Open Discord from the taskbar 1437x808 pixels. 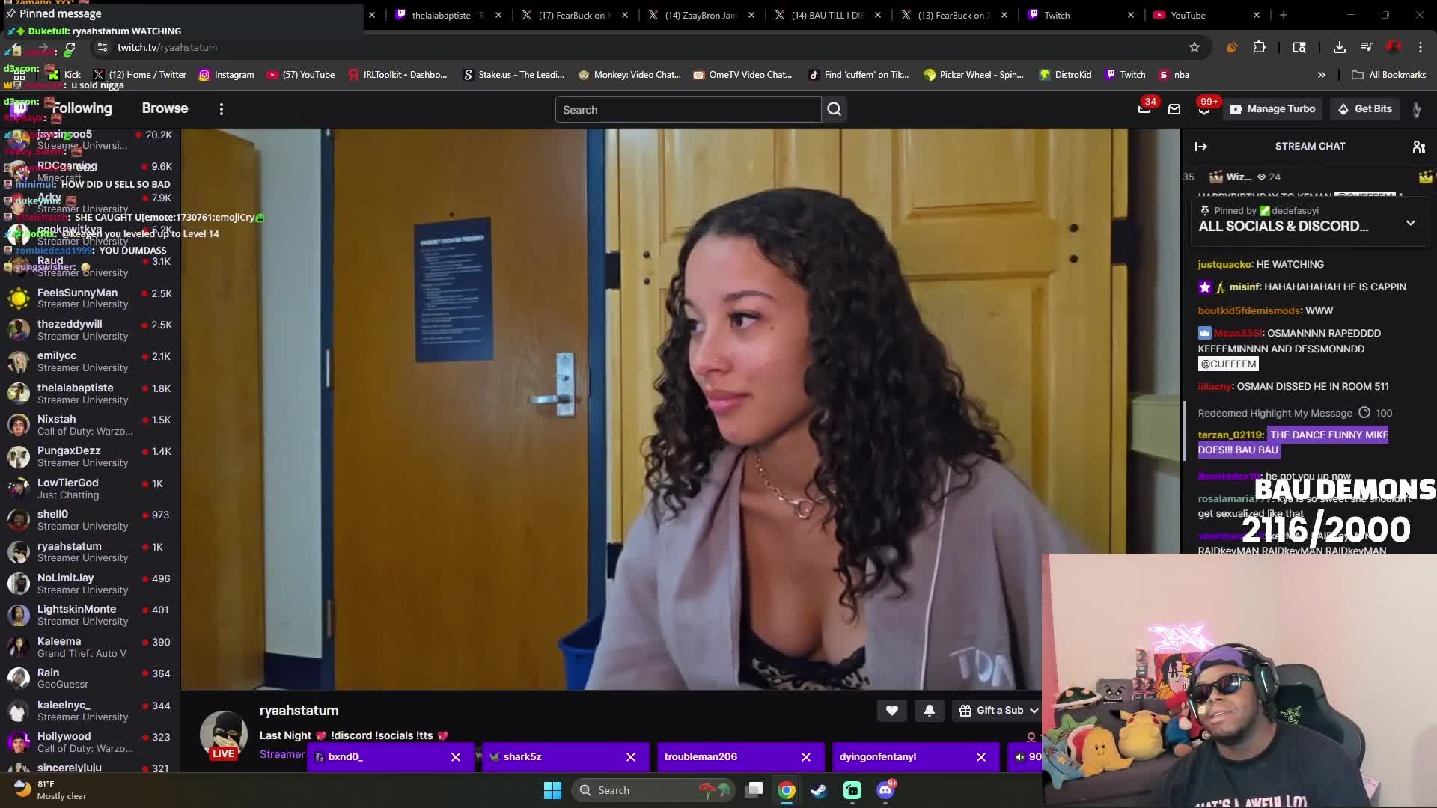[885, 790]
